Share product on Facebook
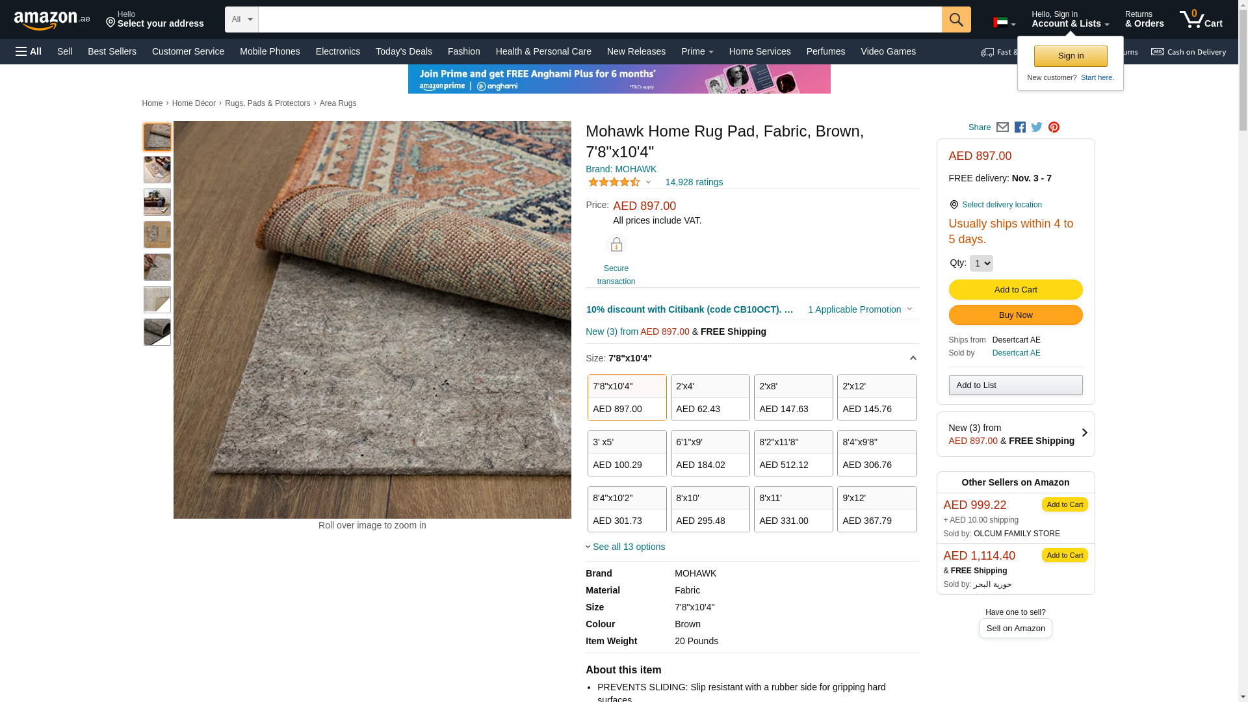The height and width of the screenshot is (702, 1248). (x=1020, y=127)
